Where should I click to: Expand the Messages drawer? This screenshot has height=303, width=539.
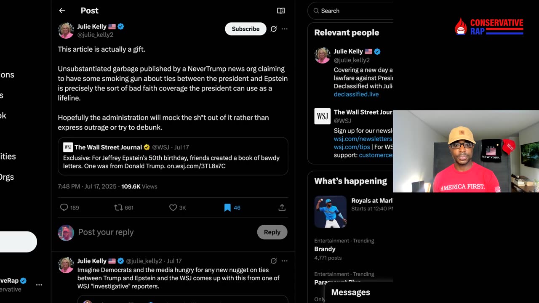(350, 292)
